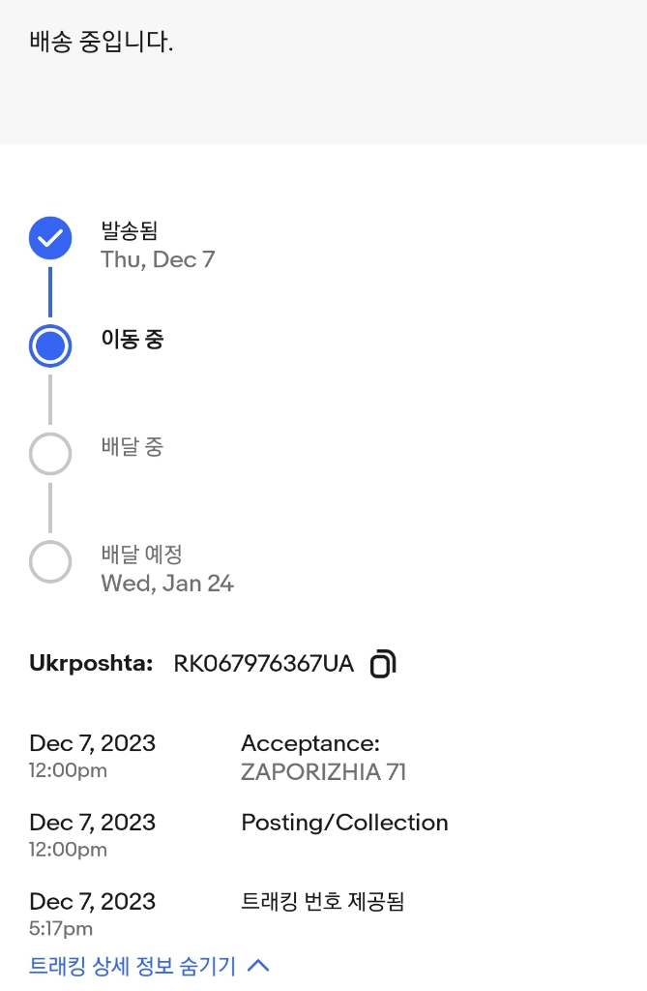Click the 트래킹 번호 제공됨 event
Viewport: 647px width, 991px height.
[322, 902]
